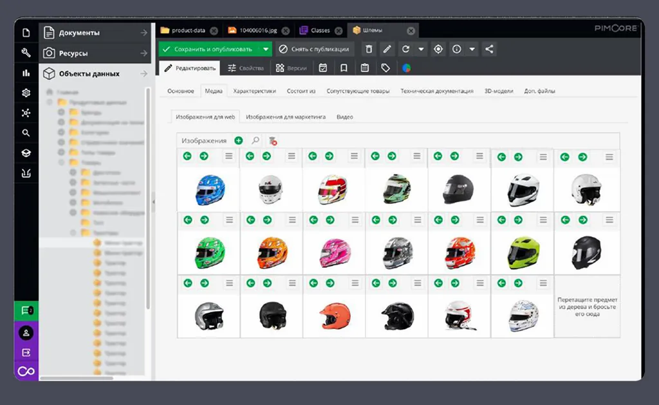Click the pencil rename toolbar icon
This screenshot has width=659, height=405.
387,49
